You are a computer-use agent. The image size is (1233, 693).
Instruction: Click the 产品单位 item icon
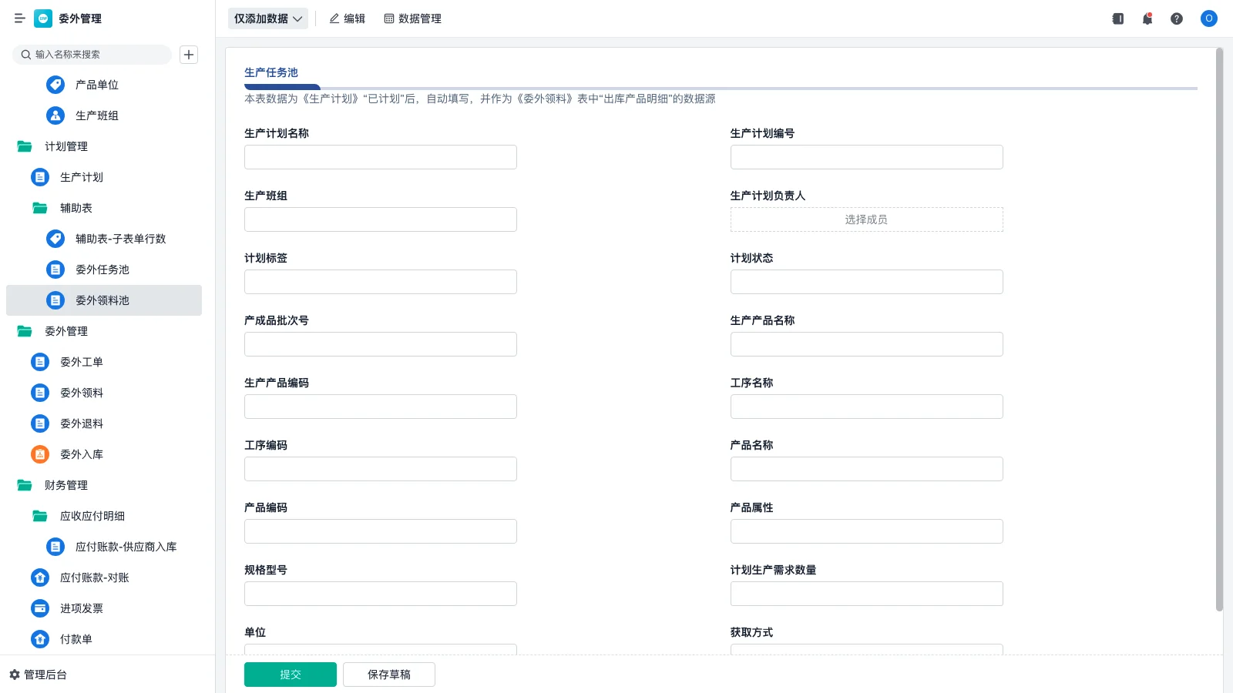coord(55,85)
